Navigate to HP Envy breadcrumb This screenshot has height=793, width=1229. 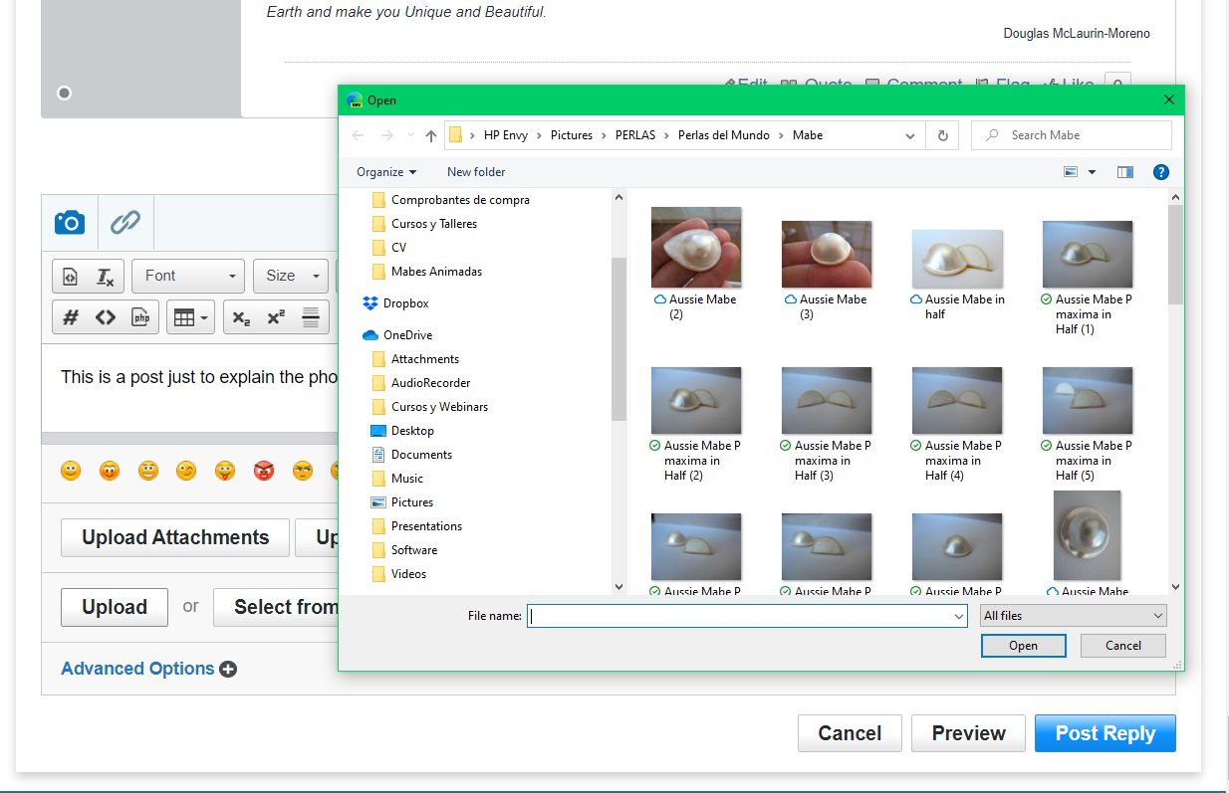[x=506, y=135]
